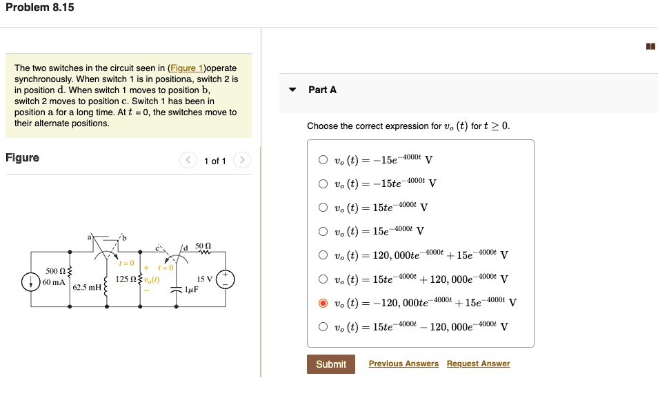
Task: Click the 1 of 1 page indicator
Action: pos(215,161)
